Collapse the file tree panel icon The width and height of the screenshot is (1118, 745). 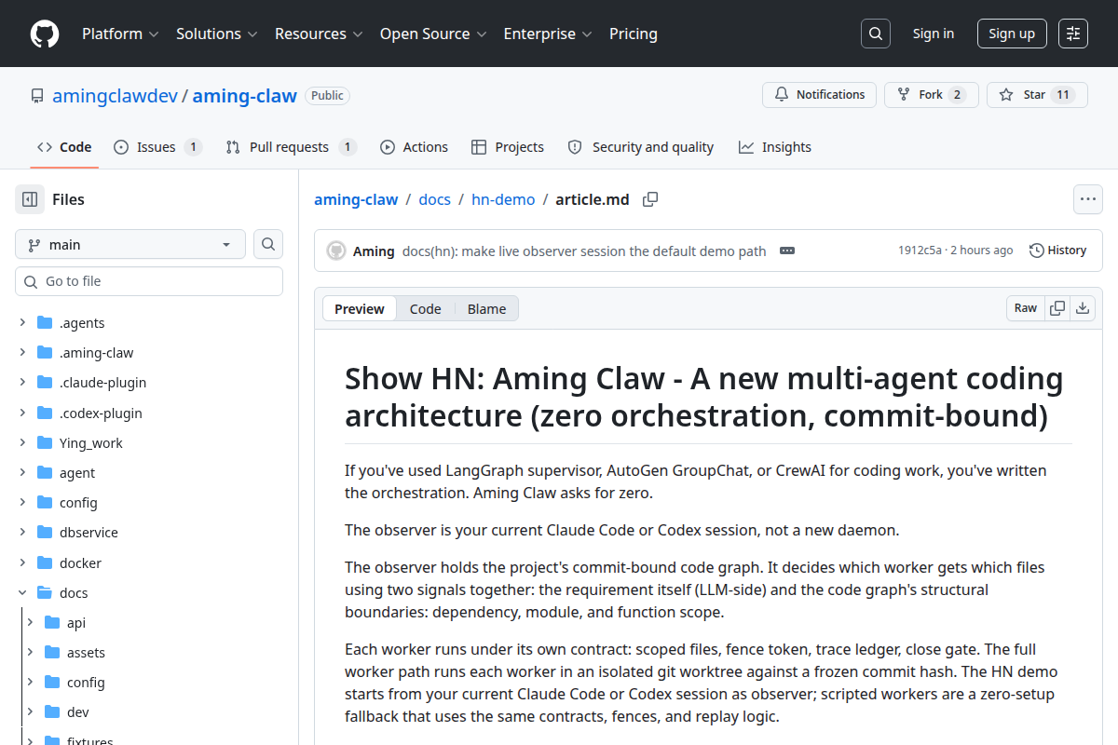[x=30, y=199]
